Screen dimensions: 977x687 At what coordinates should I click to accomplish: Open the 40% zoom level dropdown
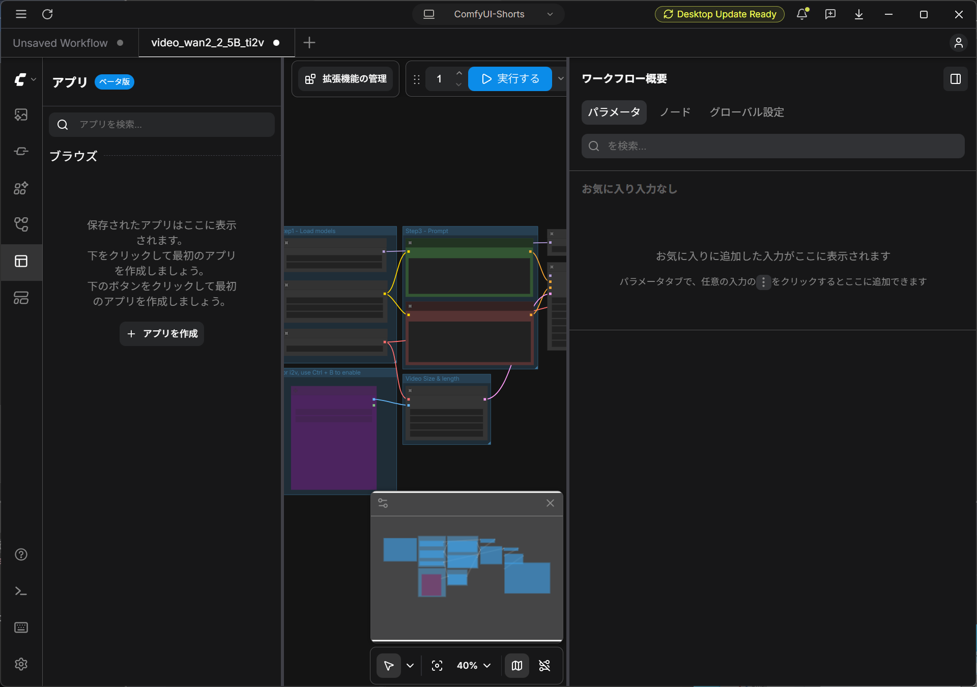click(x=473, y=666)
